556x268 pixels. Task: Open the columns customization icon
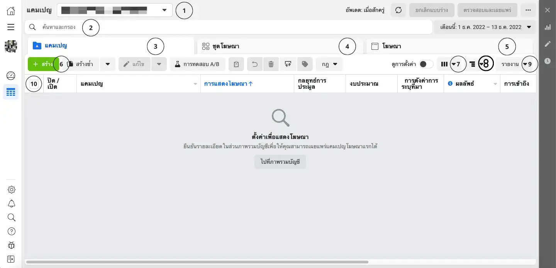tap(444, 64)
